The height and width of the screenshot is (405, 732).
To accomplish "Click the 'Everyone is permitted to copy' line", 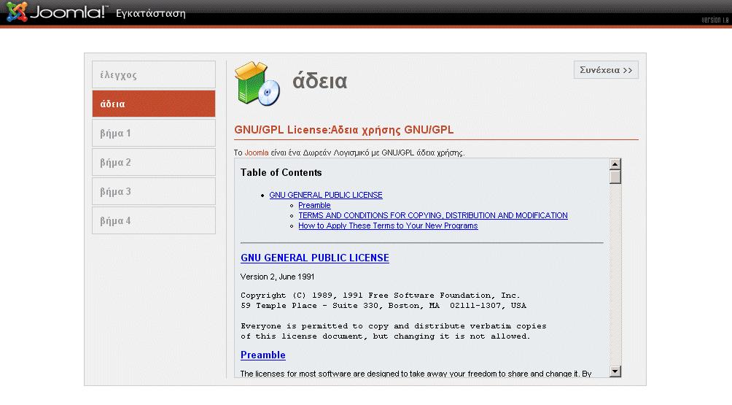I will click(394, 326).
